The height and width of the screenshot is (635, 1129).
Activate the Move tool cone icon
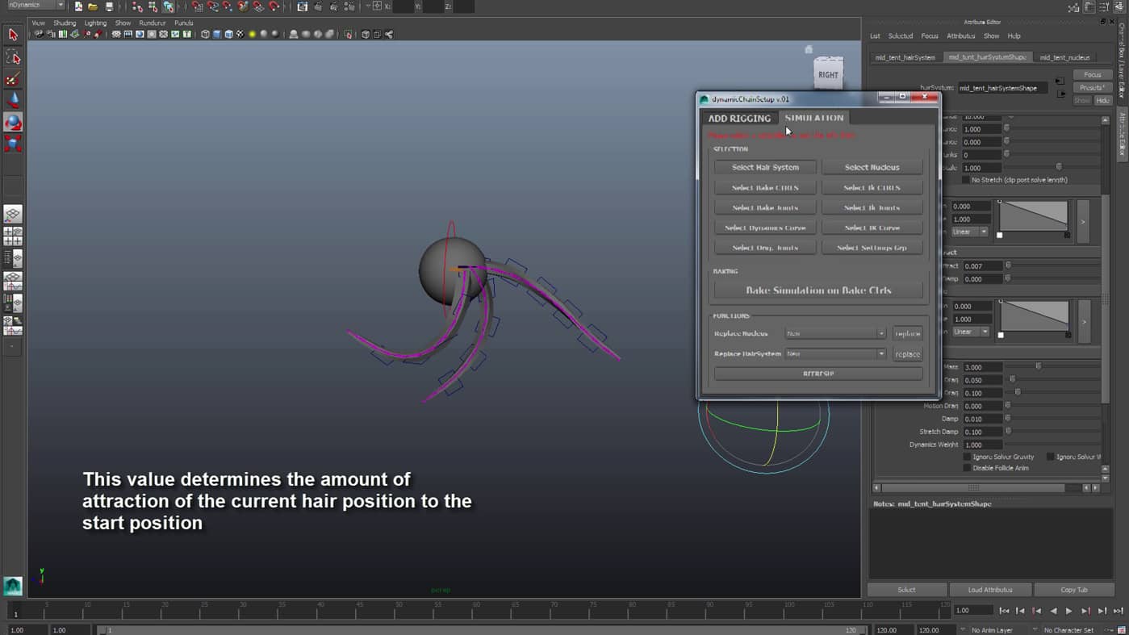click(x=13, y=100)
